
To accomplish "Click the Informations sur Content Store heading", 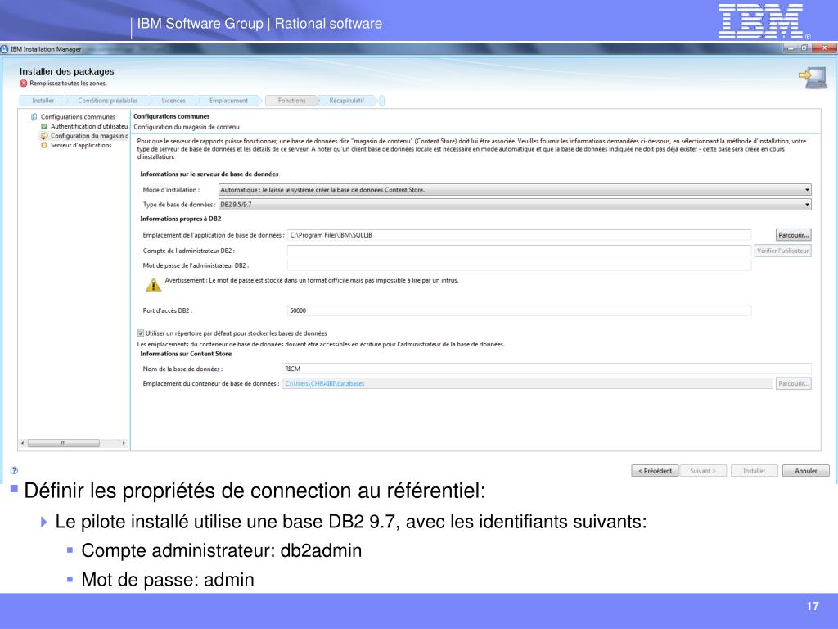I will click(186, 354).
